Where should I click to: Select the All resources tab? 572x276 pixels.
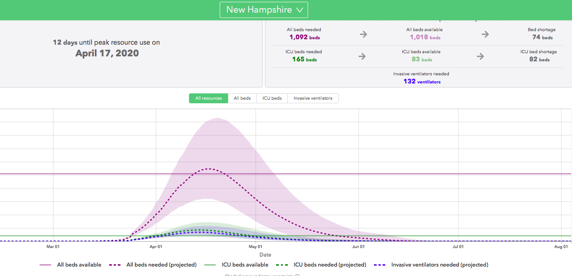(208, 98)
